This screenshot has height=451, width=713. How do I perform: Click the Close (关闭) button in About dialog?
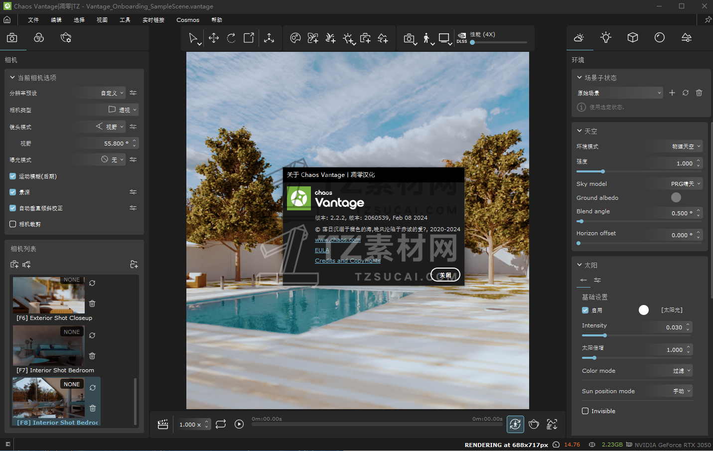click(x=445, y=275)
